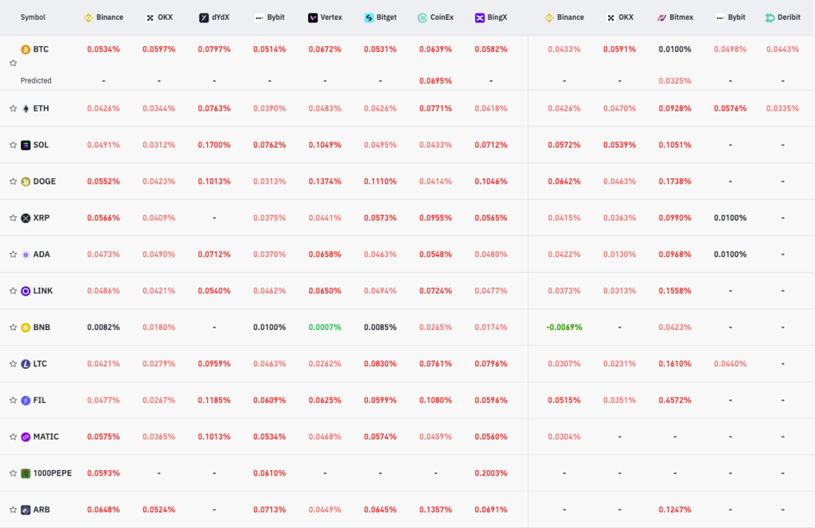This screenshot has width=815, height=528.
Task: Click the LTC coin icon
Action: (x=25, y=364)
